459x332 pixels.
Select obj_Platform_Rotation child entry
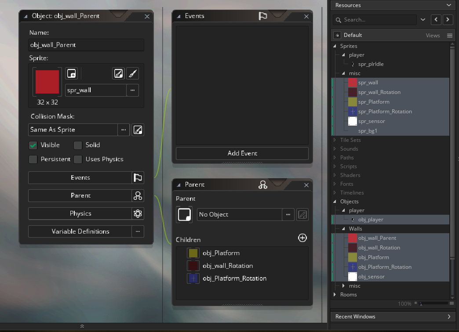click(x=234, y=278)
